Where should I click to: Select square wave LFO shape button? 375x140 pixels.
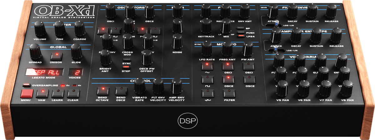pos(207,80)
